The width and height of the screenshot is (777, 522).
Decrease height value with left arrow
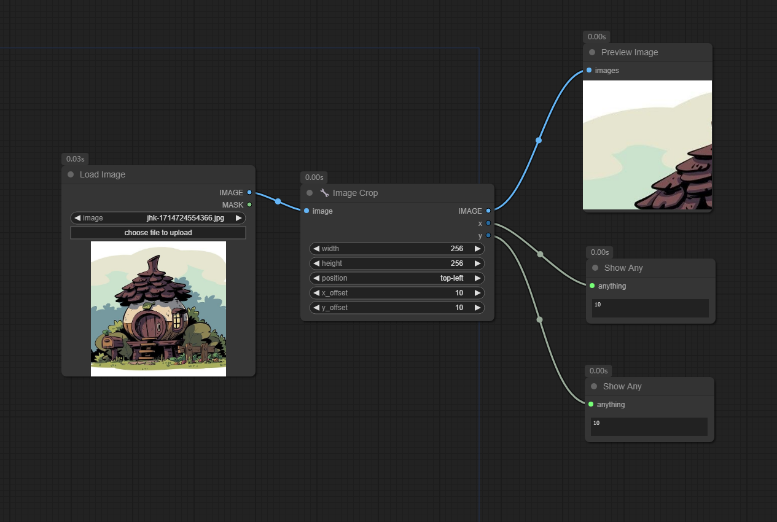[316, 263]
